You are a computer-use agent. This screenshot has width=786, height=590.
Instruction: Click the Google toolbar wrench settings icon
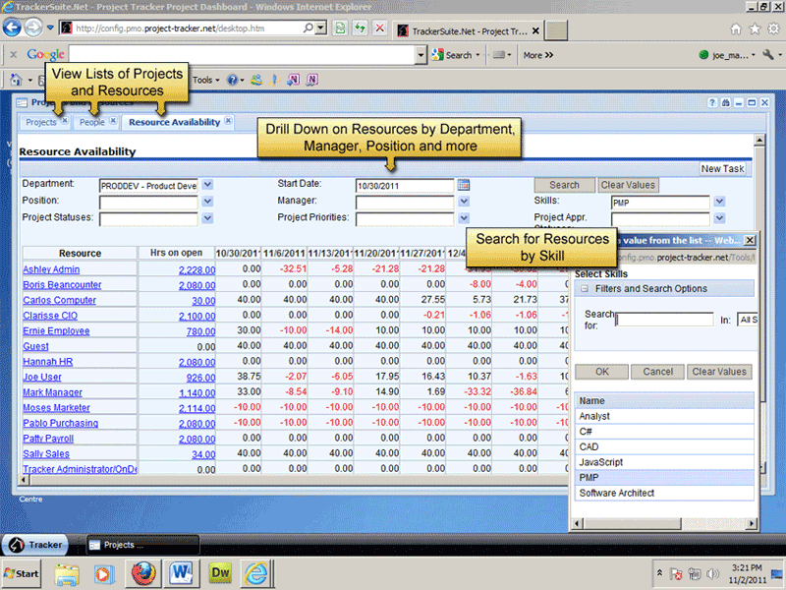click(x=768, y=55)
